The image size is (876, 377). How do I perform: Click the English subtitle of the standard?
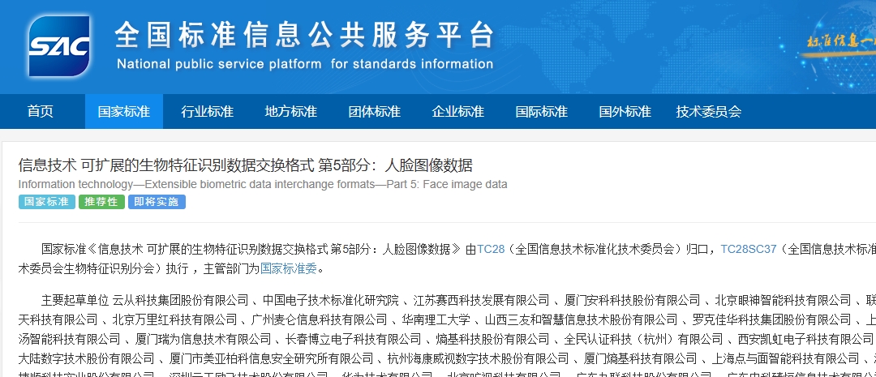point(263,184)
